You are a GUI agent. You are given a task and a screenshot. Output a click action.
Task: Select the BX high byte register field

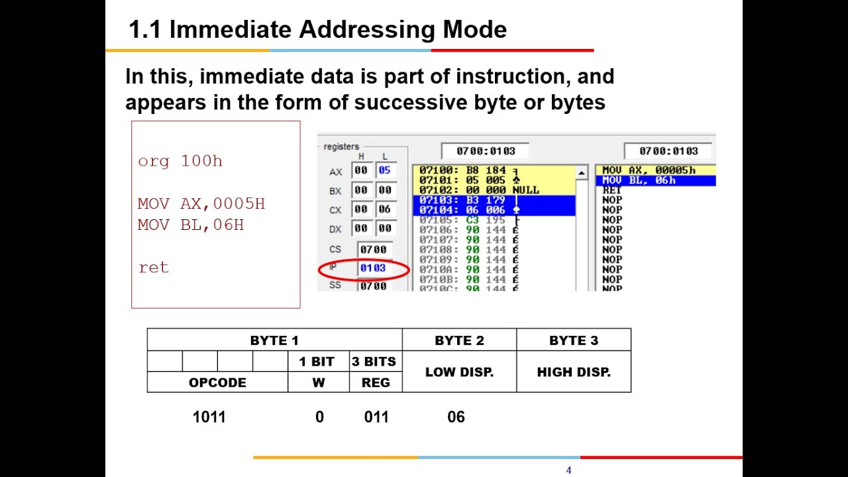361,190
